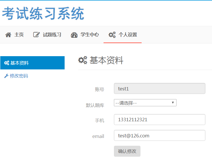The width and height of the screenshot is (212, 161).
Task: Click the 账号 label
Action: [100, 89]
